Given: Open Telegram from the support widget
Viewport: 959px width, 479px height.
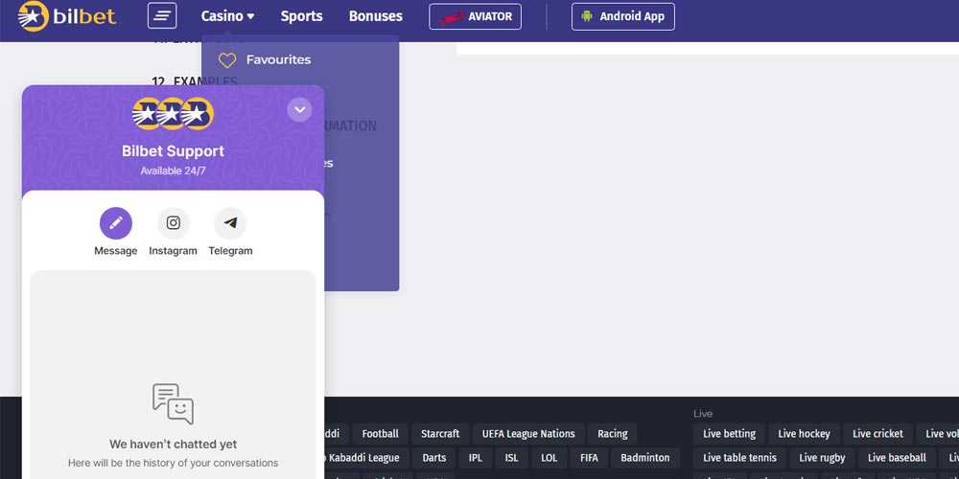Looking at the screenshot, I should pos(230,232).
